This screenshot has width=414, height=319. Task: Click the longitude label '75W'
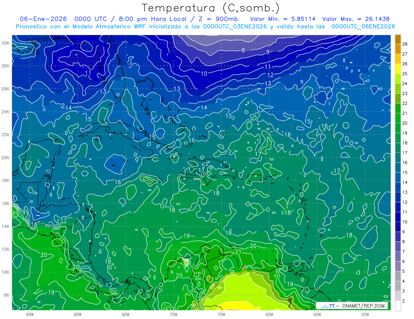174,315
